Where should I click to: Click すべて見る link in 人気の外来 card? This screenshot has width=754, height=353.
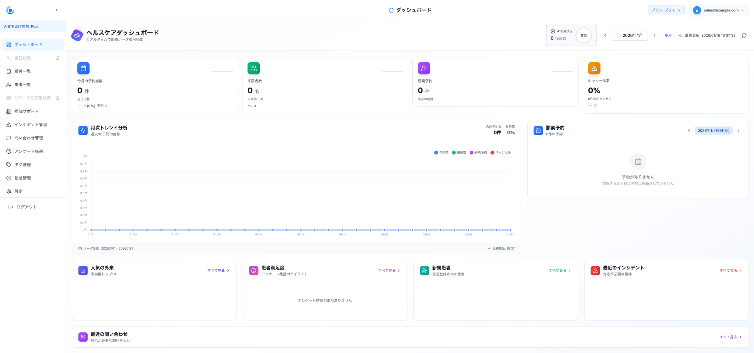[218, 271]
